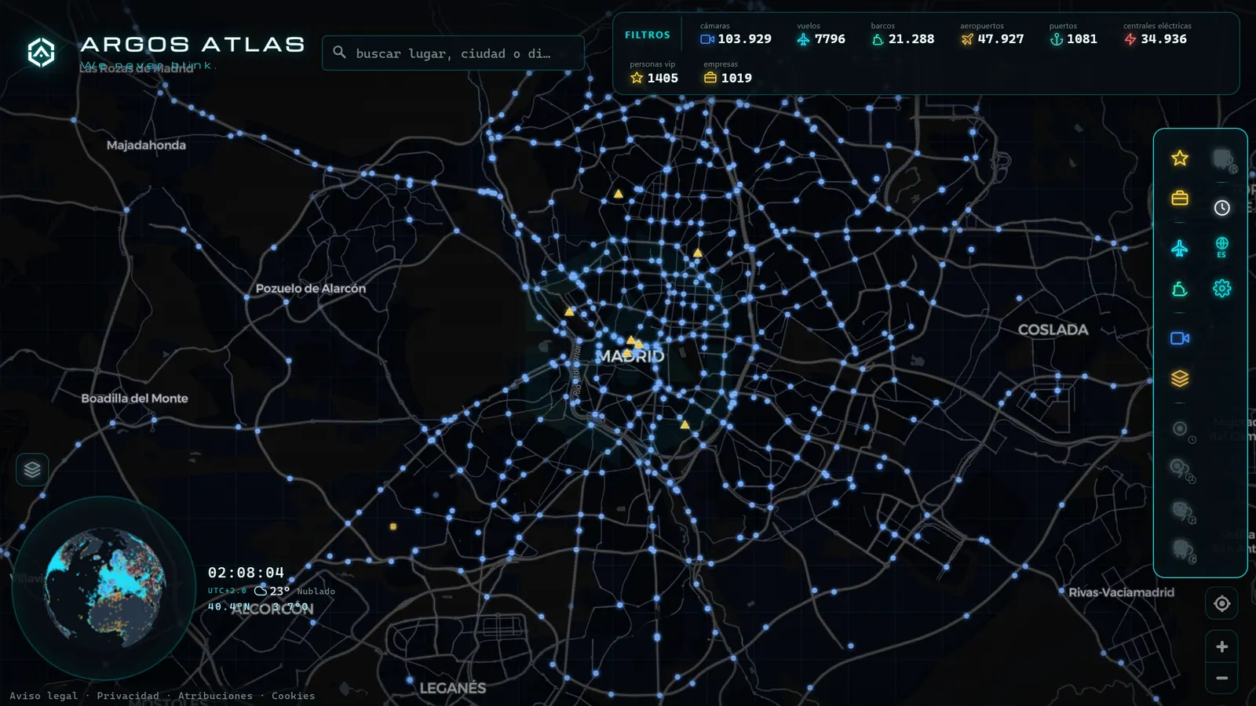
Task: Toggle the cámaras filter showing 103.929
Action: (x=736, y=34)
